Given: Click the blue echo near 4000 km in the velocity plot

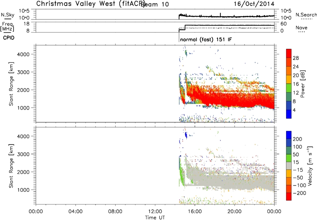Looking at the screenshot, I should coord(186,135).
